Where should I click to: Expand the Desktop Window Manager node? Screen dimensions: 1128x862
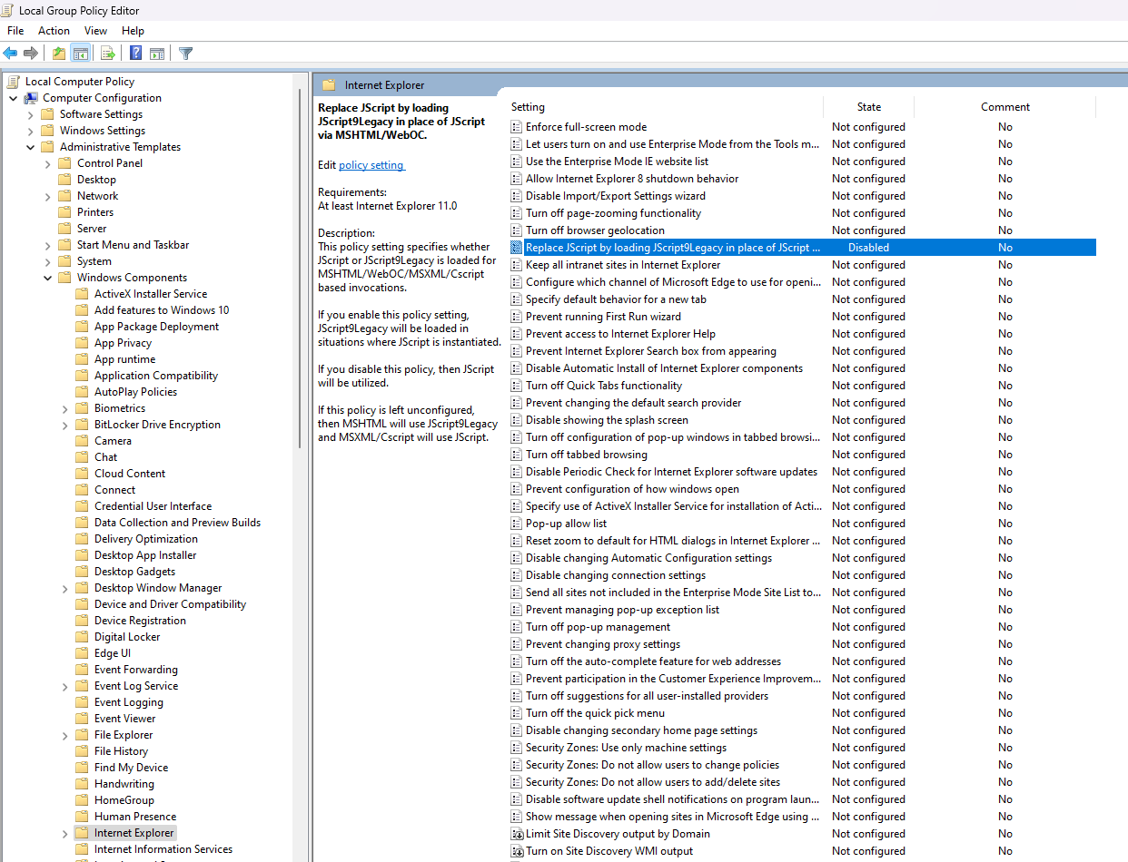point(64,587)
